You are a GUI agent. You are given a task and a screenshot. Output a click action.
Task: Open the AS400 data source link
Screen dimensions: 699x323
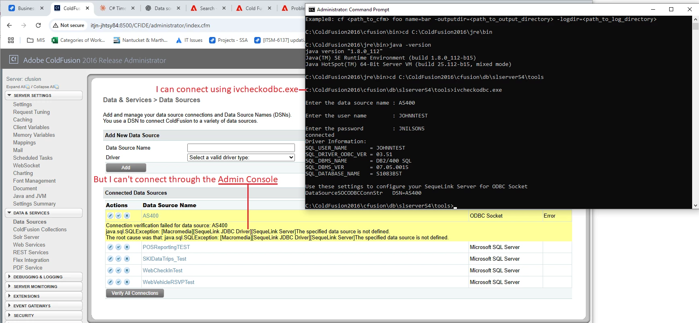pos(151,216)
